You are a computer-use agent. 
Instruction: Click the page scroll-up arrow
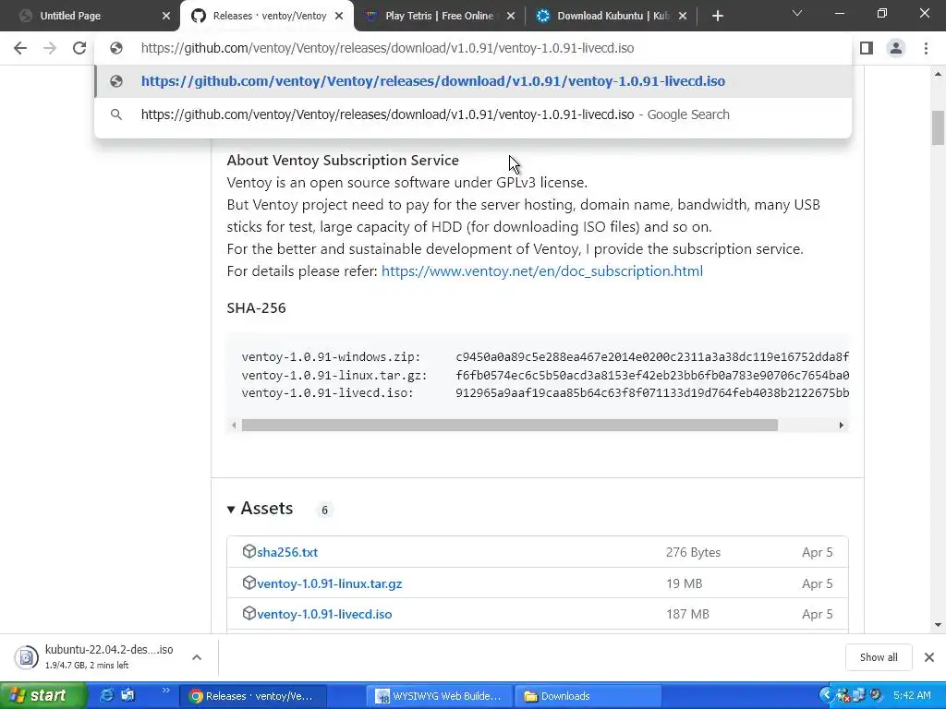click(938, 74)
